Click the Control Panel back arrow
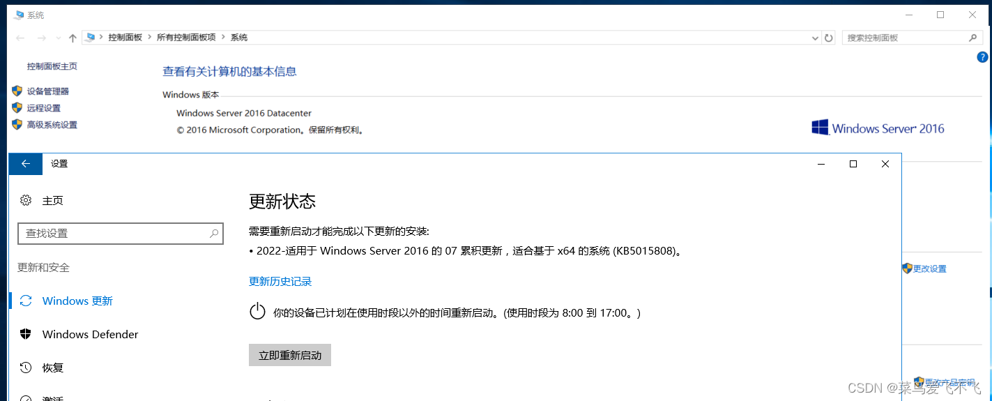The width and height of the screenshot is (992, 401). pos(20,38)
